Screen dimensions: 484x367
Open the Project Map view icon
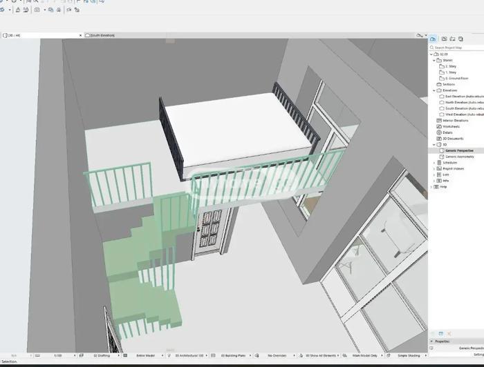433,39
